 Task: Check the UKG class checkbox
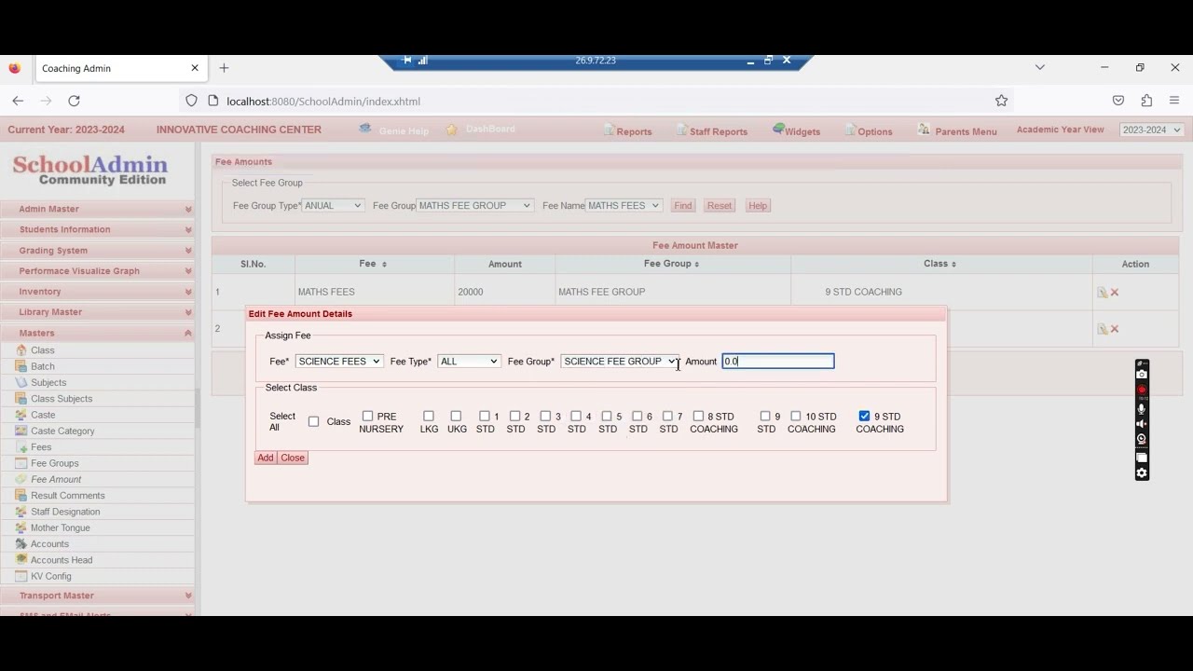456,417
